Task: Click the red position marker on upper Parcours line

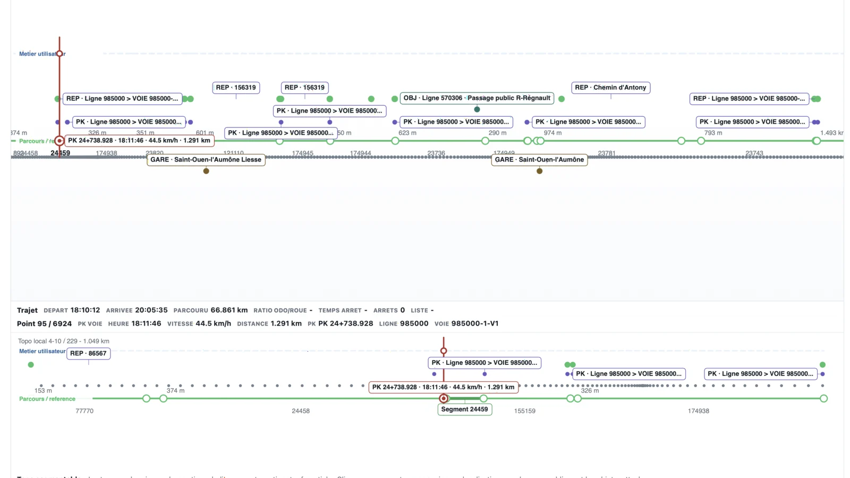Action: coord(59,141)
